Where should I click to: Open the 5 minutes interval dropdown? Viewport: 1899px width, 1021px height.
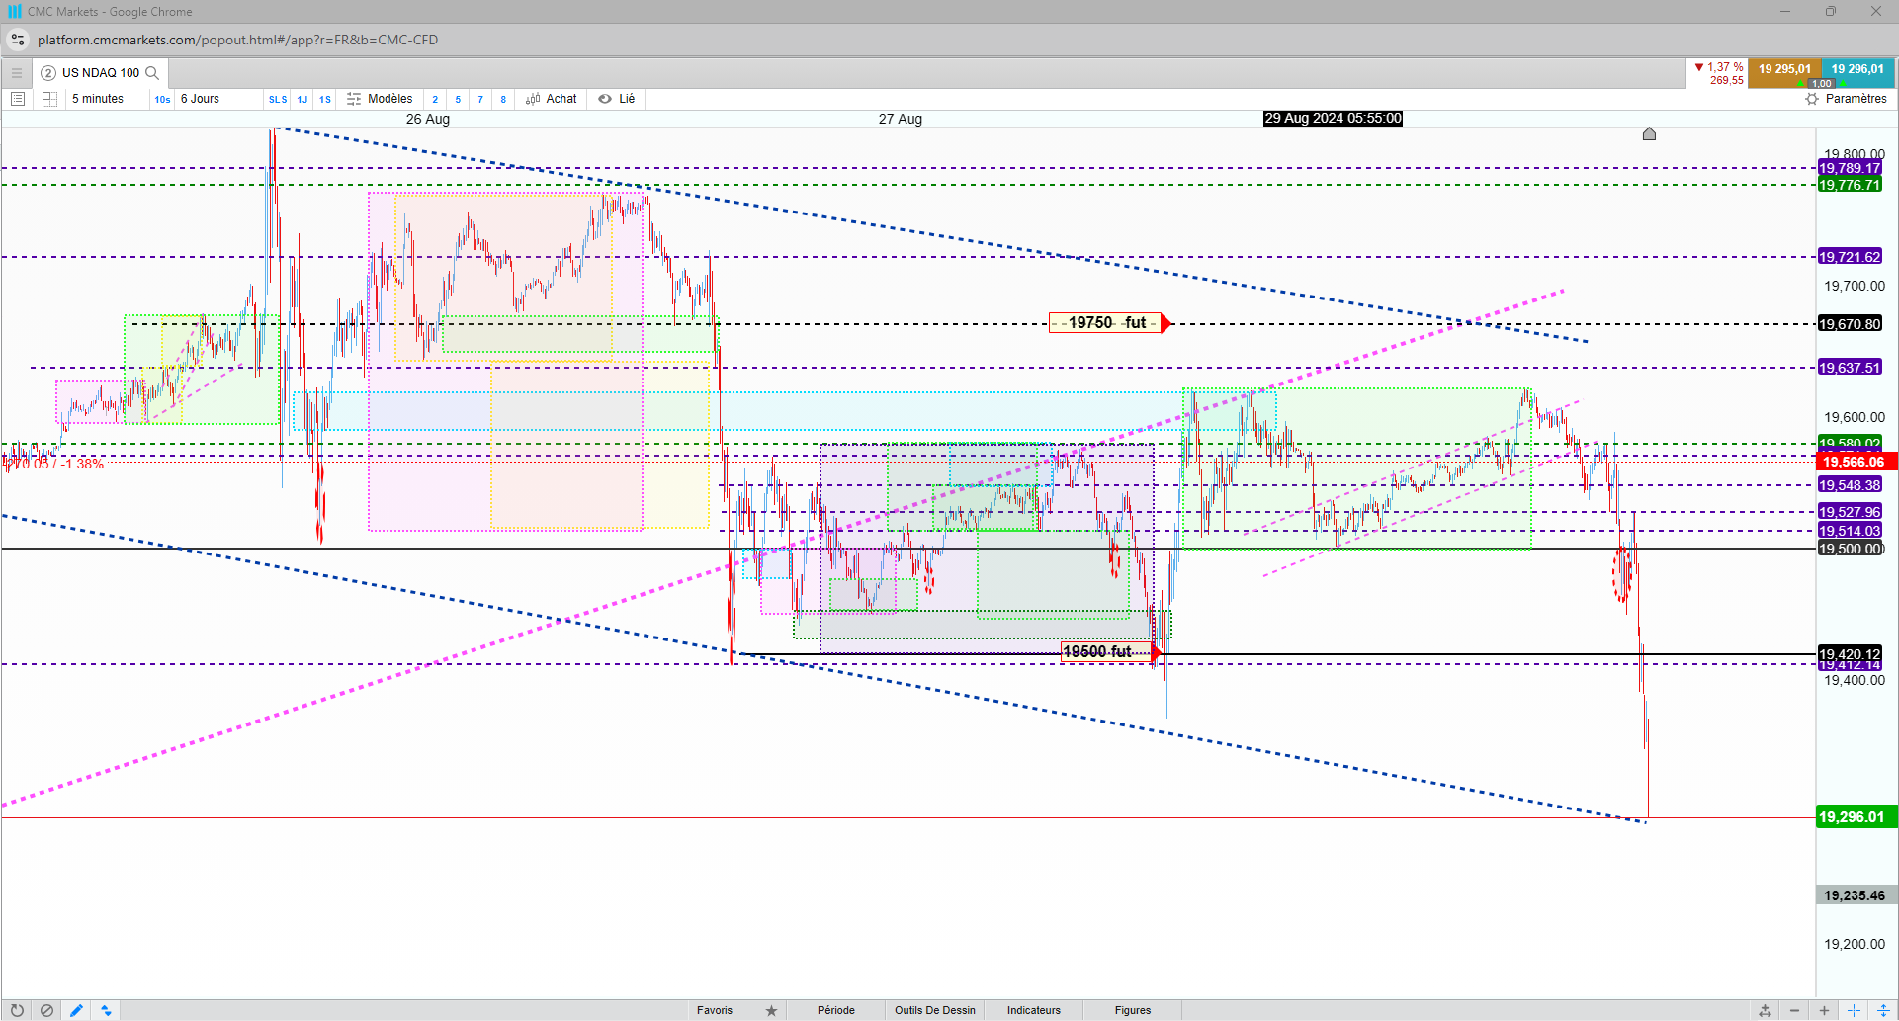click(98, 99)
